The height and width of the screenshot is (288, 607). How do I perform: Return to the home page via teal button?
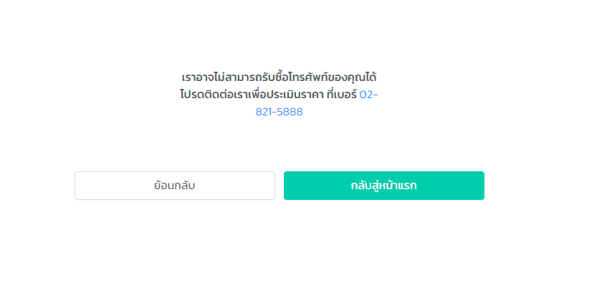pos(383,186)
